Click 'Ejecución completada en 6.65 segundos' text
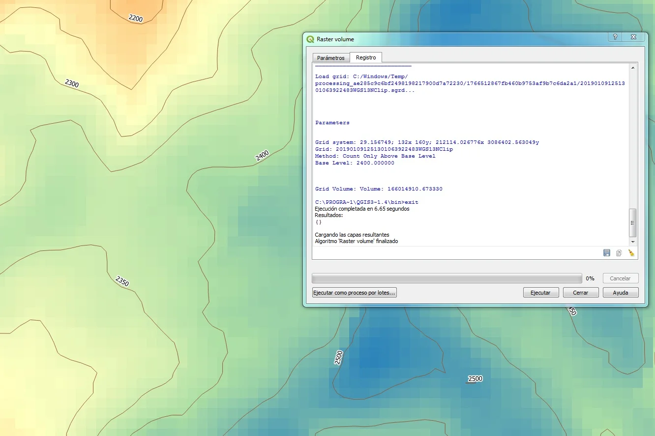Screen dimensions: 655x436 (x=362, y=209)
